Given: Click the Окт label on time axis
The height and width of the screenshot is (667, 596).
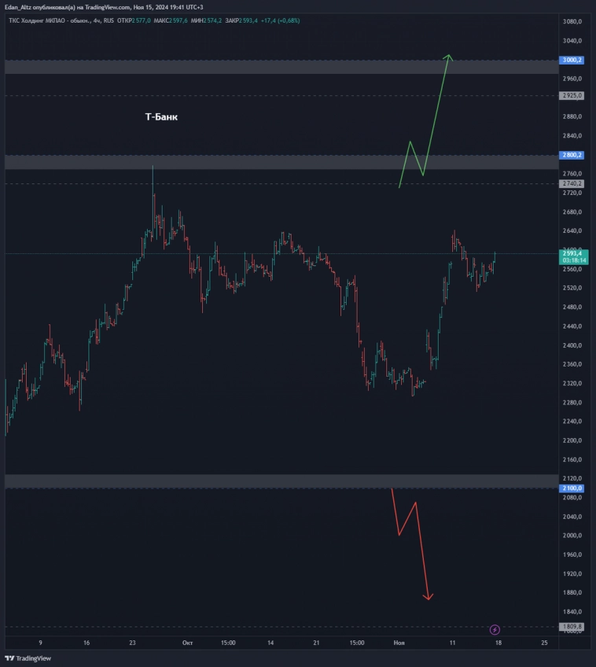Looking at the screenshot, I should (x=187, y=643).
